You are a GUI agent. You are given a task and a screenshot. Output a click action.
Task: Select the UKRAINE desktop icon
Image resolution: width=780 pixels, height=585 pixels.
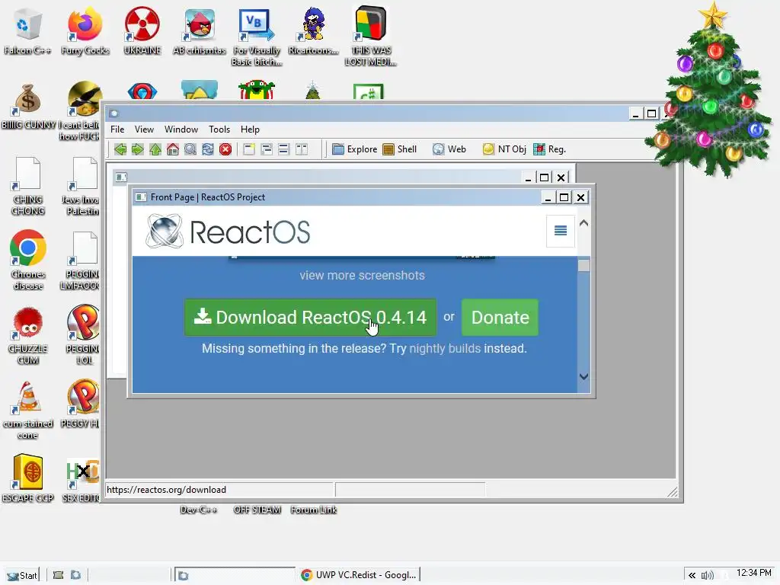pyautogui.click(x=142, y=30)
